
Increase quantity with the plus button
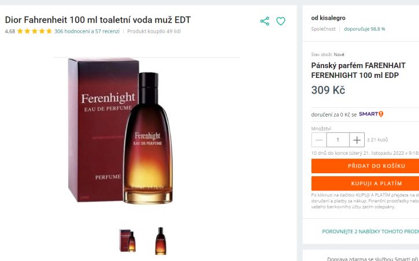click(357, 140)
